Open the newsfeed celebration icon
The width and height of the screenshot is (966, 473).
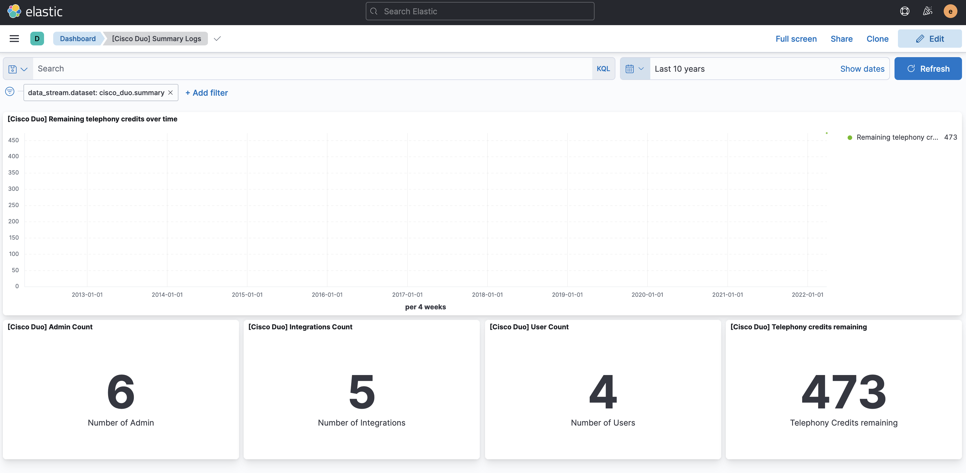pos(927,12)
